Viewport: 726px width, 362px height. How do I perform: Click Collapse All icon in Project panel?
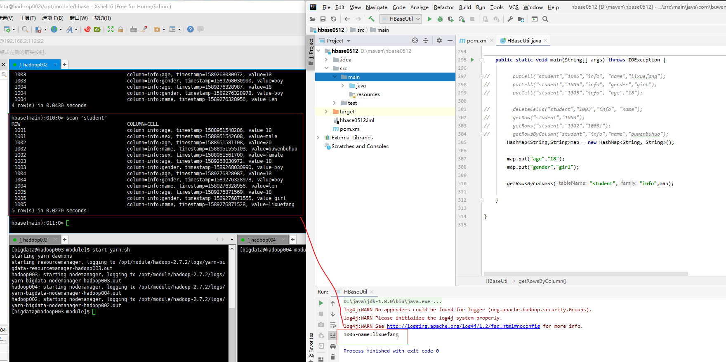point(426,40)
